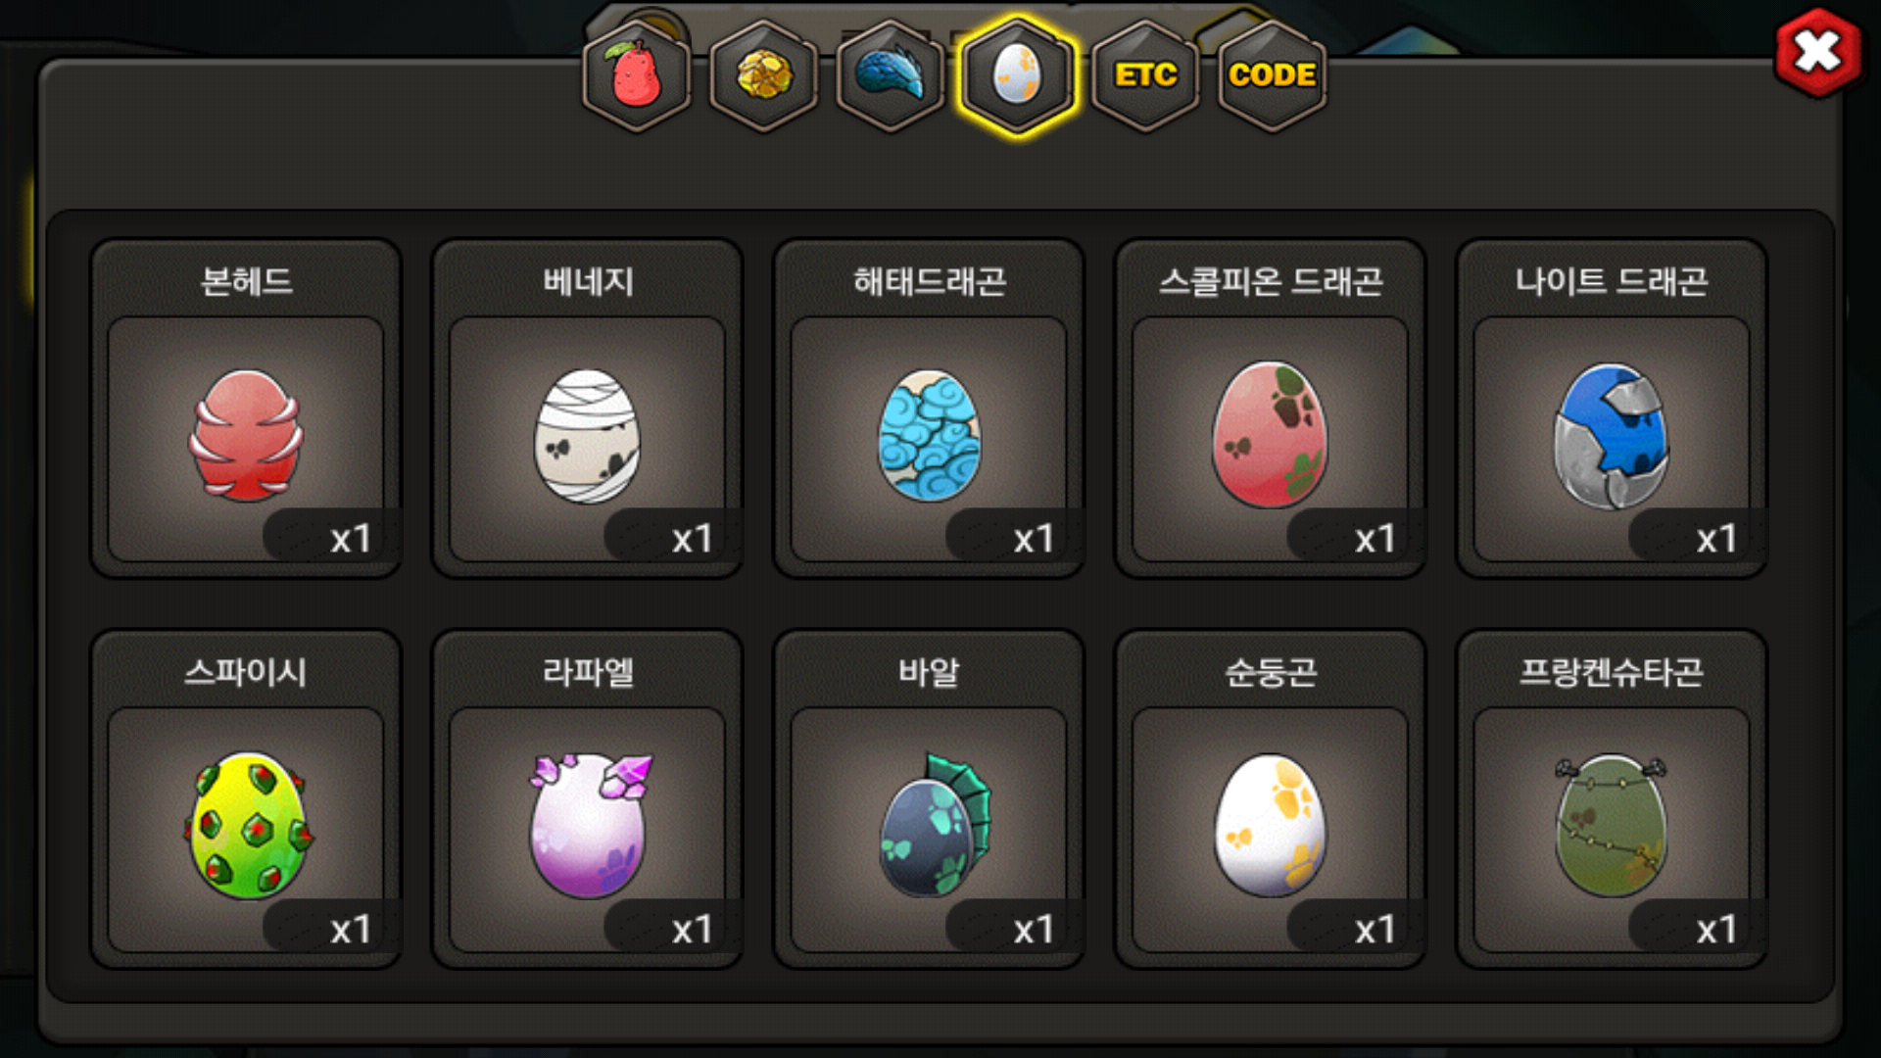1881x1058 pixels.
Task: Switch to the gold nugget tab
Action: [763, 75]
